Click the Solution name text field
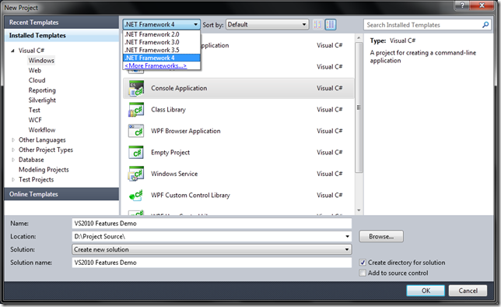Viewport: 501px width, 307px height. (x=212, y=263)
